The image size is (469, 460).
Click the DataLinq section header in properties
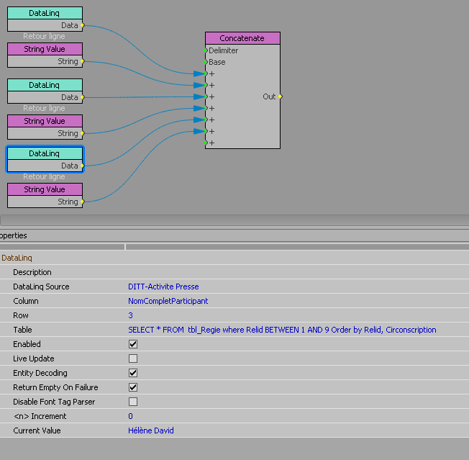[x=17, y=257]
